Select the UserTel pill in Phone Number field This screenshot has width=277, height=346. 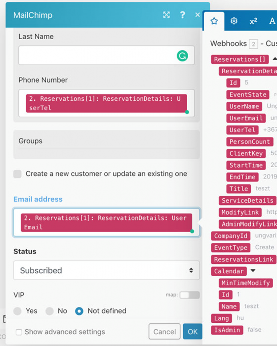click(x=106, y=103)
